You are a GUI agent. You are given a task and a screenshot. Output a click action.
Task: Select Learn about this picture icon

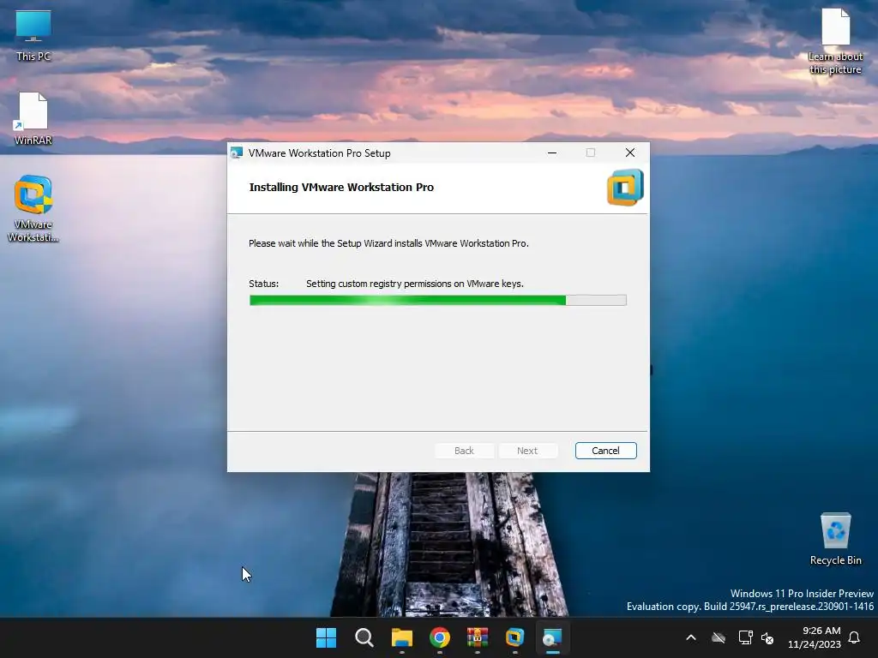pos(835,41)
